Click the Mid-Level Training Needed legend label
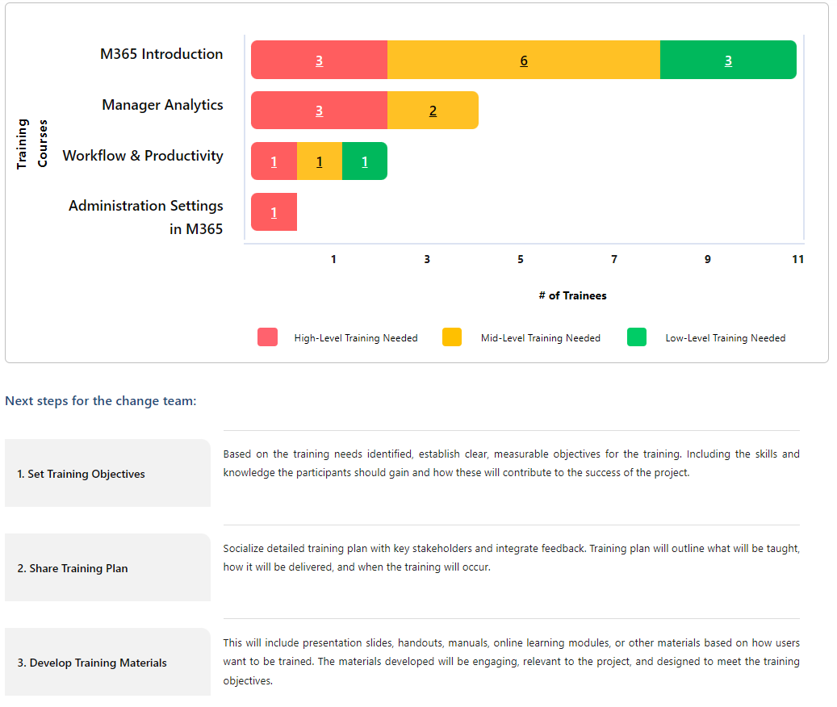Screen dimensions: 837x707 (x=541, y=337)
